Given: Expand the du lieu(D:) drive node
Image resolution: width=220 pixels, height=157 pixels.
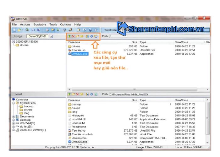Looking at the screenshot, I should [x=14, y=127].
